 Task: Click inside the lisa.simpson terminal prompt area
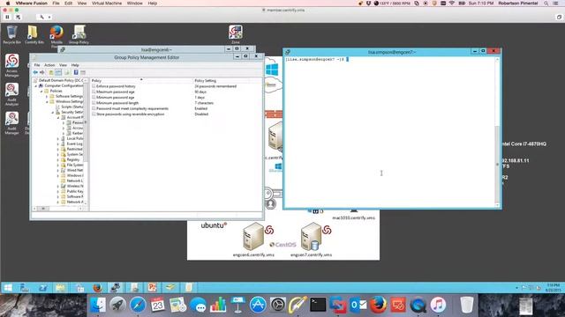389,132
